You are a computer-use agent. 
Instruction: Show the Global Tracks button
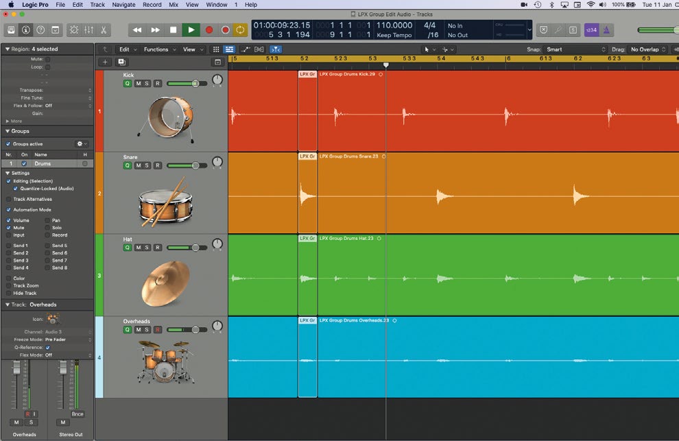[218, 62]
